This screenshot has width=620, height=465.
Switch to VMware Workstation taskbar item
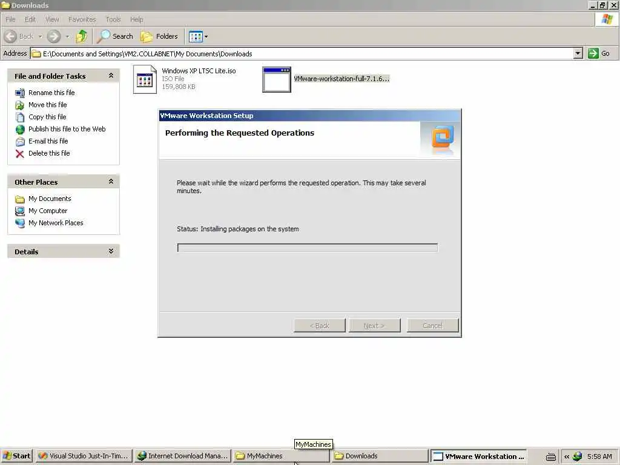tap(478, 456)
